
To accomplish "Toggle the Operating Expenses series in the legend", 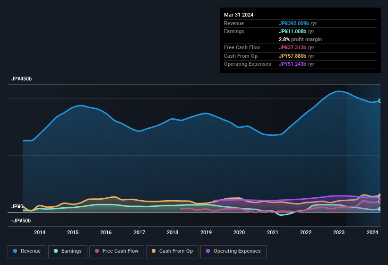I will 237,251.
